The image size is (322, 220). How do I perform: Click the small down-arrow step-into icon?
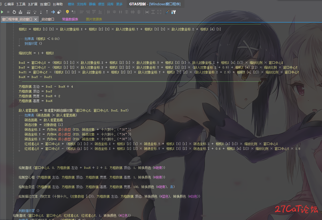coord(41,12)
